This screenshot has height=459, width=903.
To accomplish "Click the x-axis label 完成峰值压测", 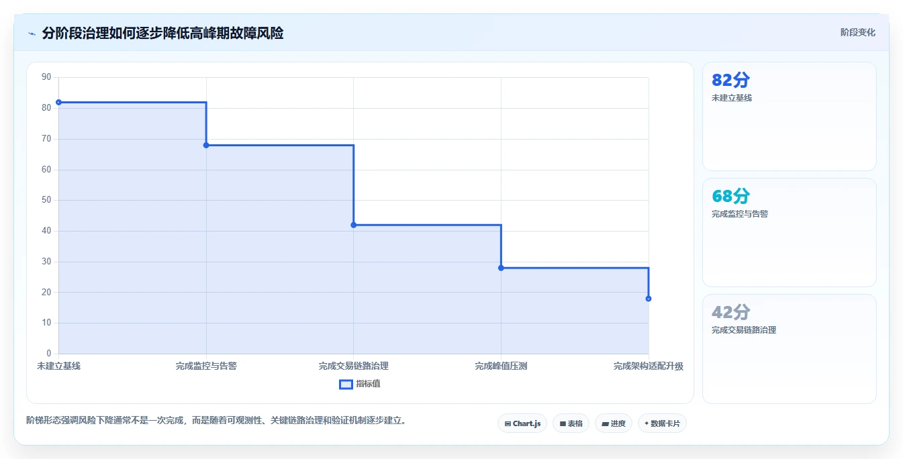I will (501, 366).
